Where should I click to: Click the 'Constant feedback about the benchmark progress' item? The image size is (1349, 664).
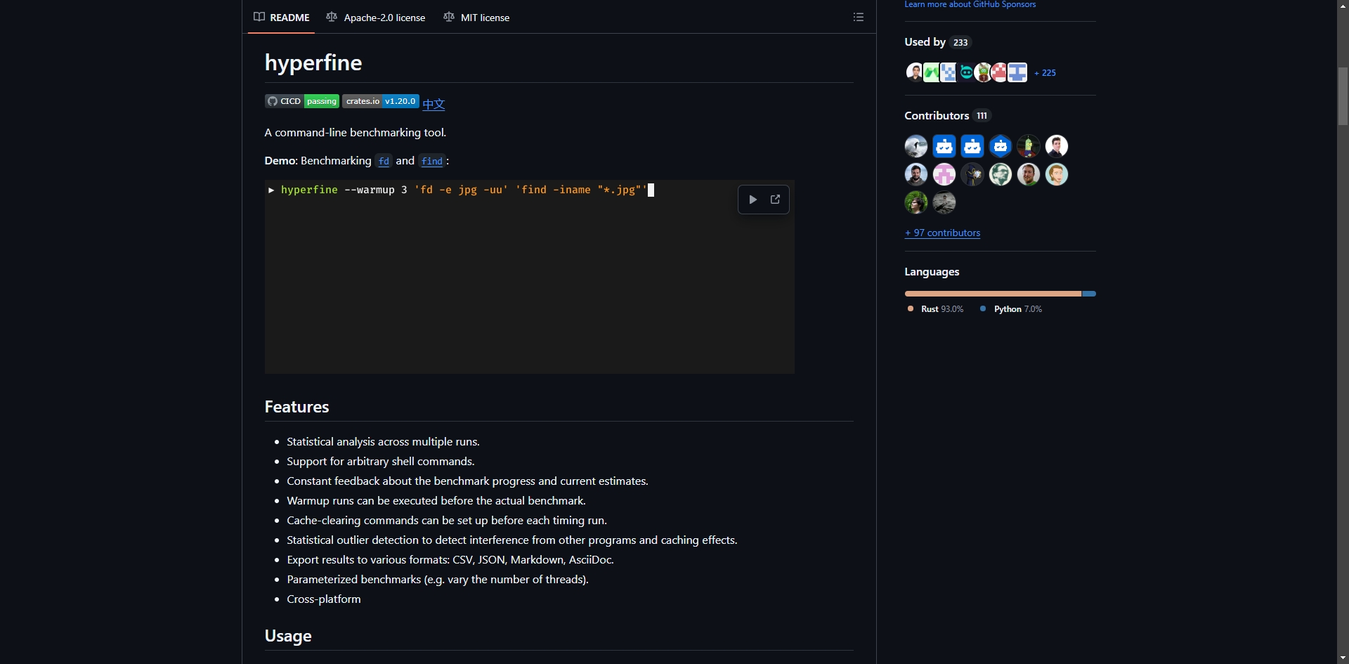pyautogui.click(x=467, y=481)
